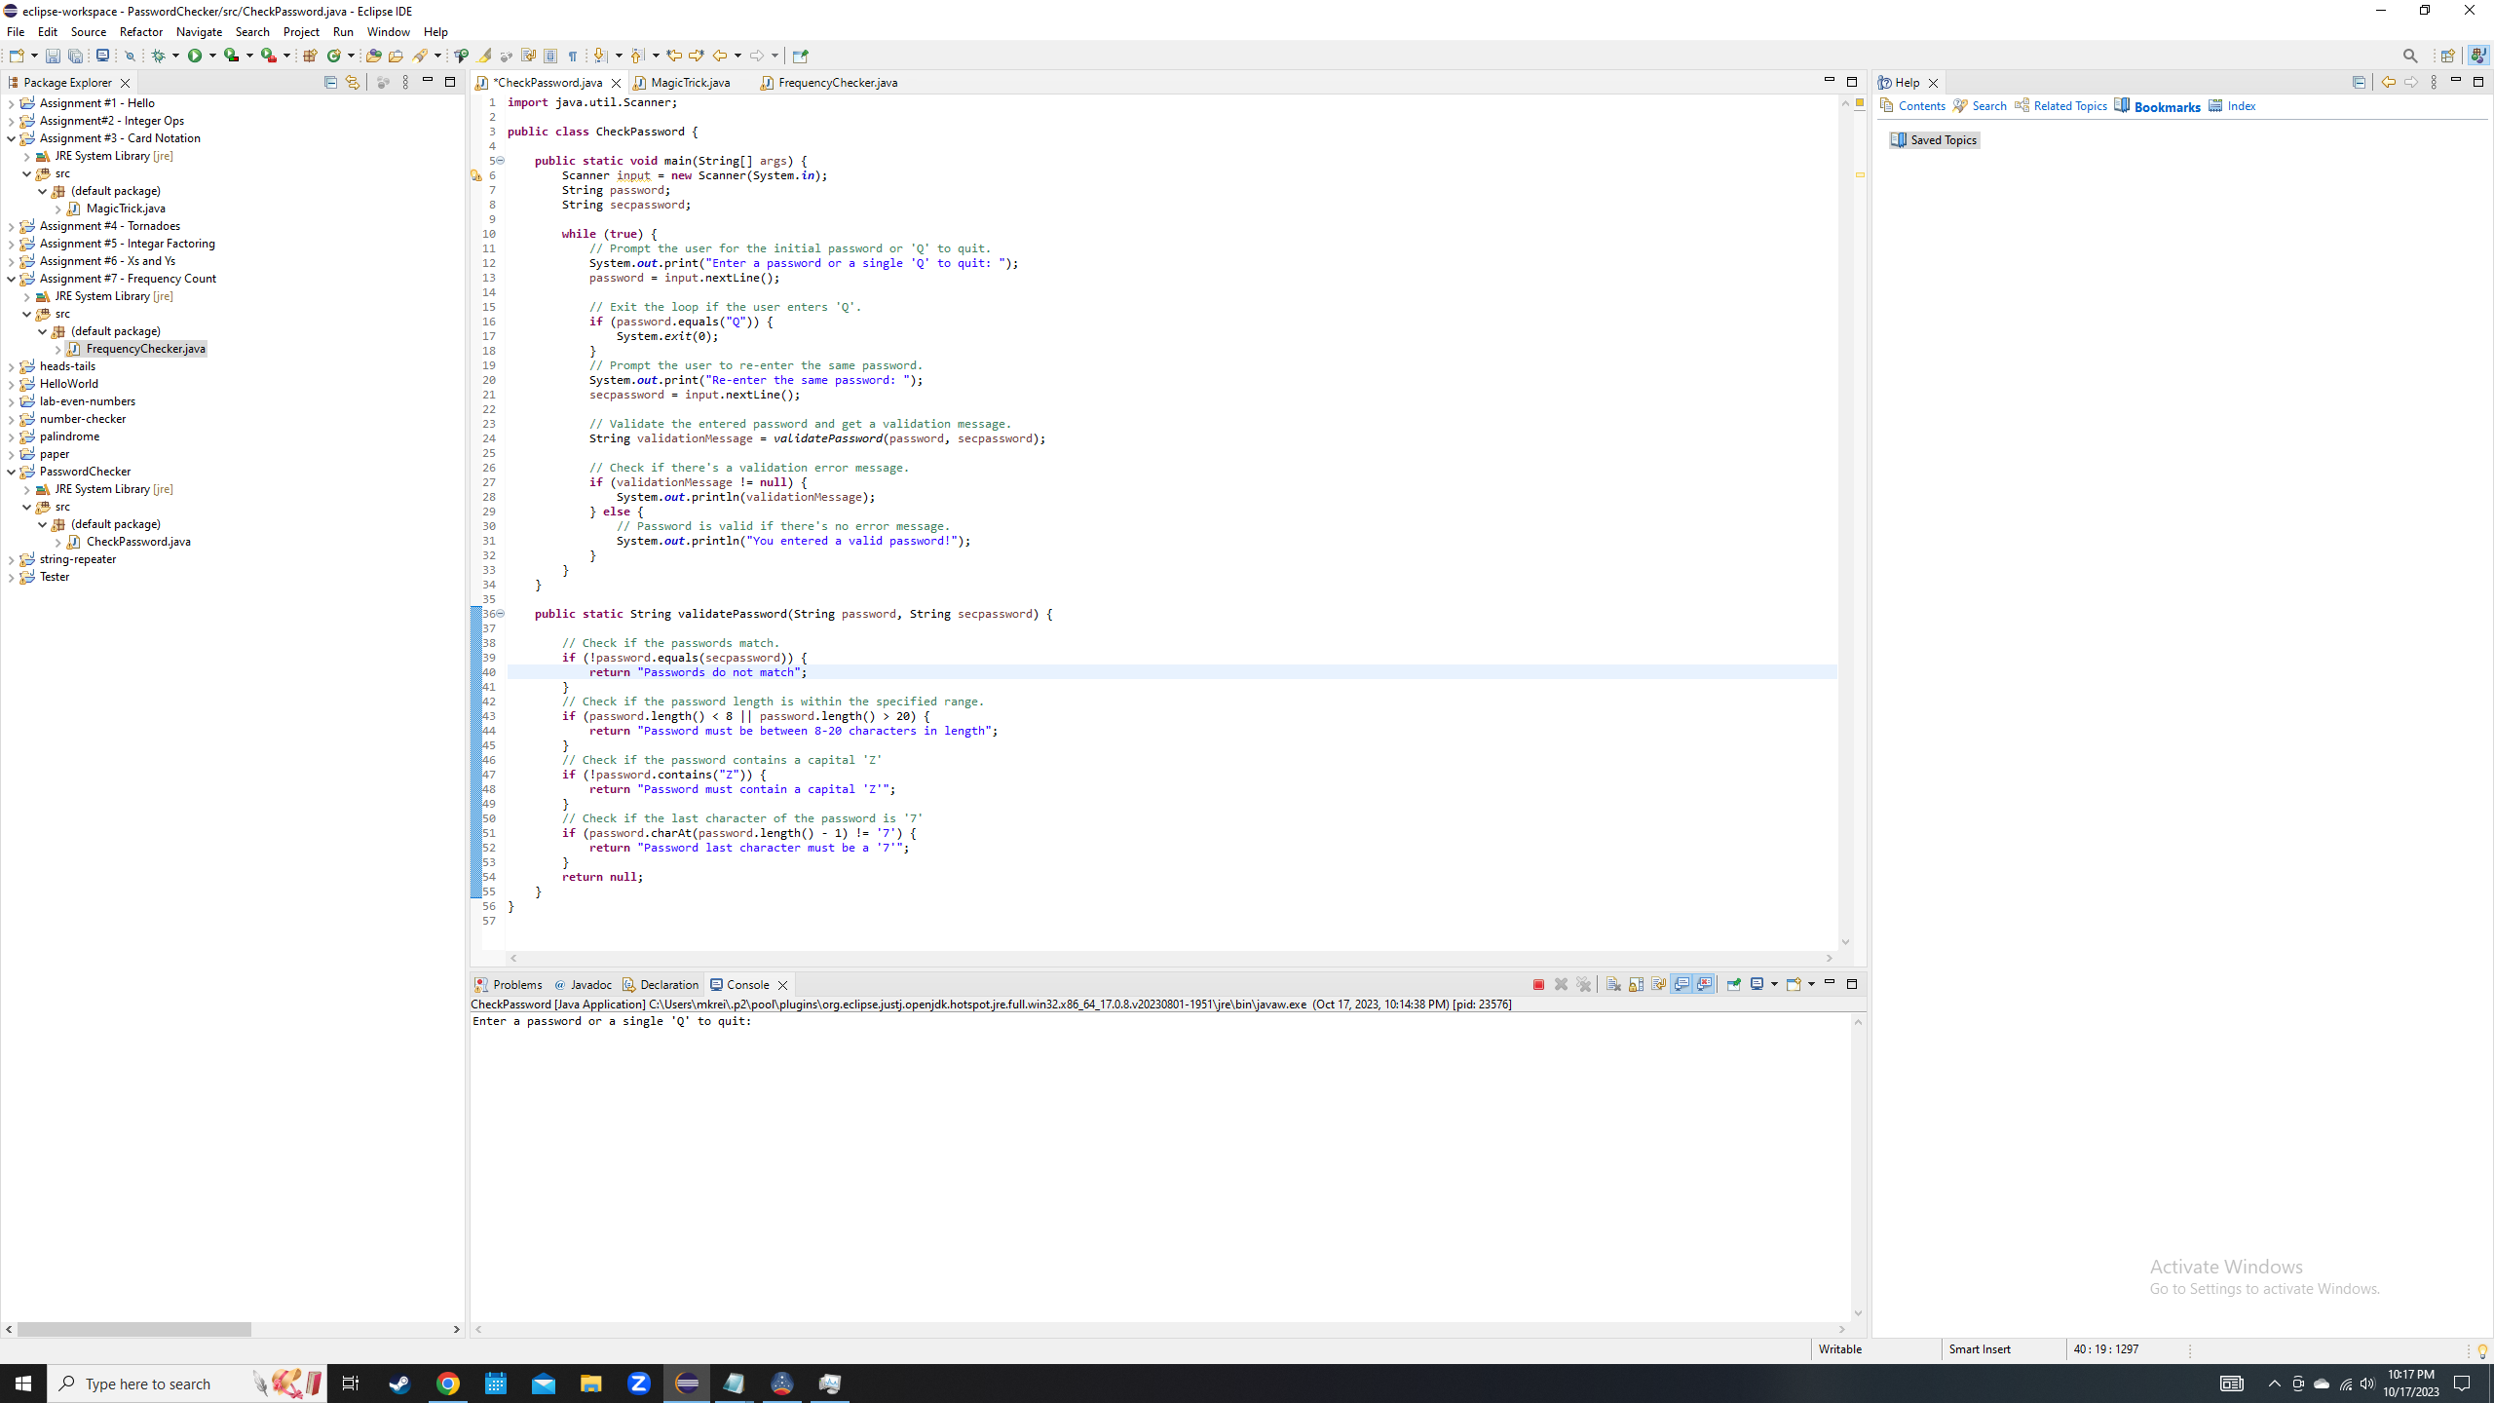
Task: Start a Debug session from the toolbar
Action: (159, 56)
